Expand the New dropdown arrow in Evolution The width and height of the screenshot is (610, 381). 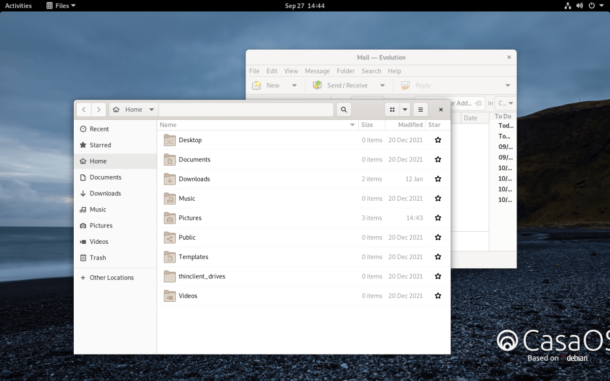click(x=294, y=85)
